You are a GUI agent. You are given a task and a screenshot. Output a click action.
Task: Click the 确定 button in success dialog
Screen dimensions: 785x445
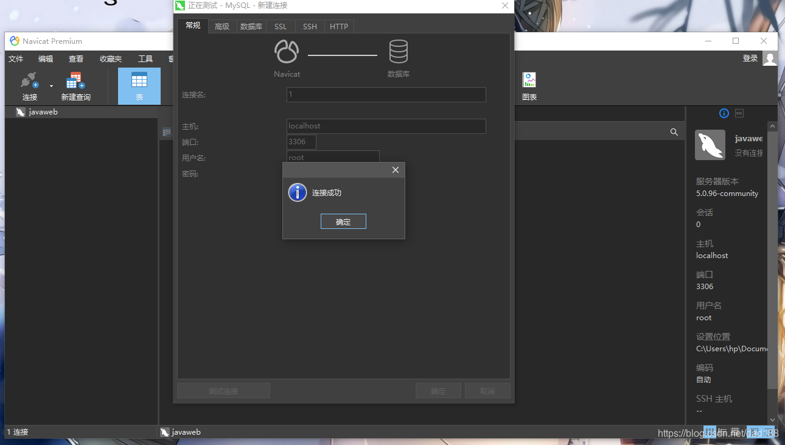click(343, 222)
